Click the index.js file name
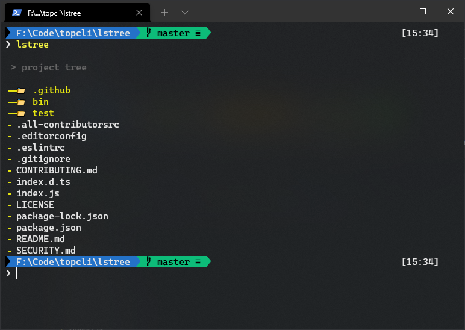Viewport: 465px width, 330px height. (x=38, y=193)
